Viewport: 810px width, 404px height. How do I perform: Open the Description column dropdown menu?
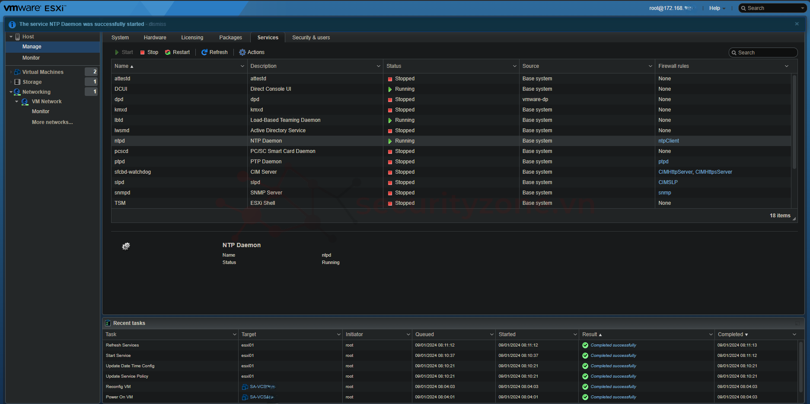[x=379, y=66]
